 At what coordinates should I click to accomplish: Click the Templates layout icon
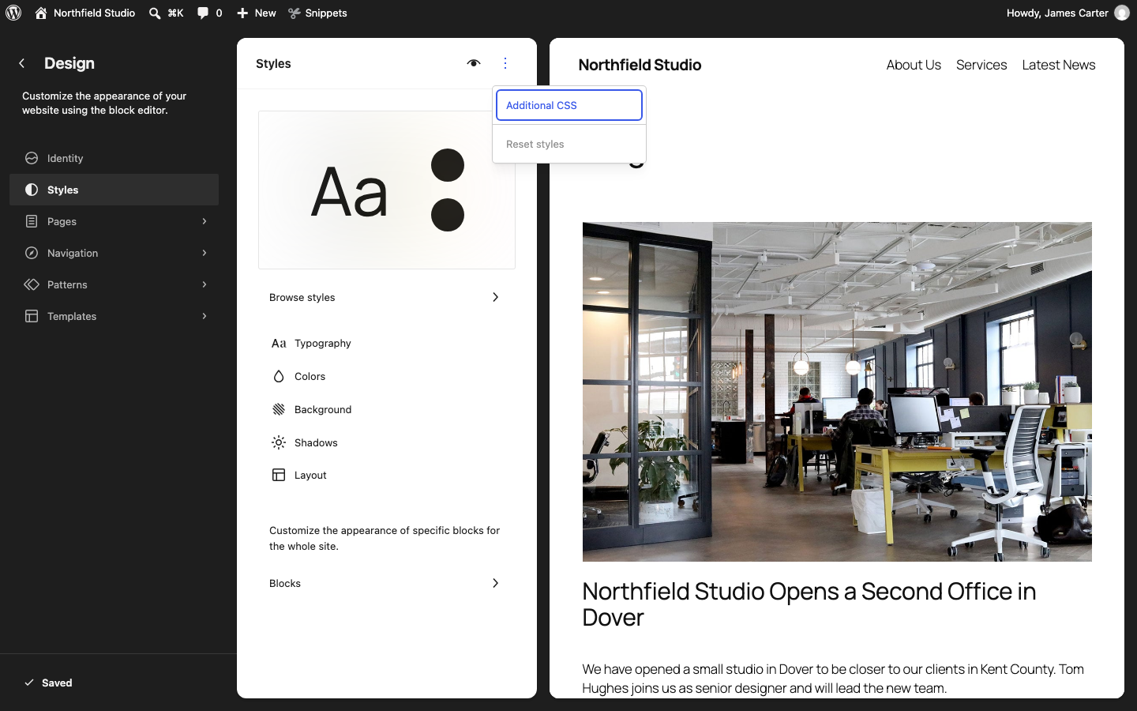[x=32, y=316]
